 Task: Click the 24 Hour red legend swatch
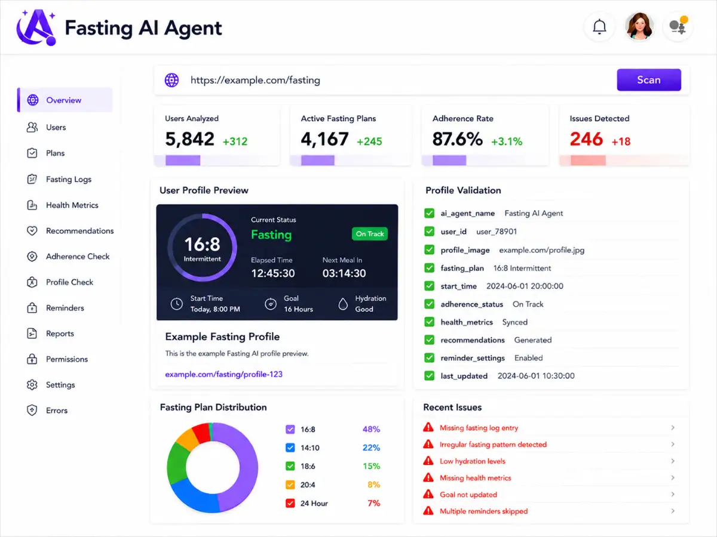point(290,503)
